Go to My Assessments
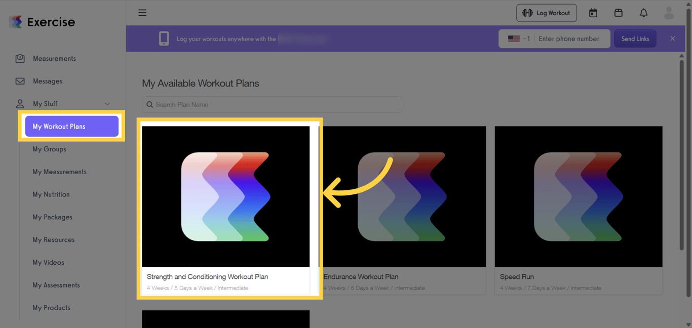This screenshot has height=328, width=692. coord(56,285)
